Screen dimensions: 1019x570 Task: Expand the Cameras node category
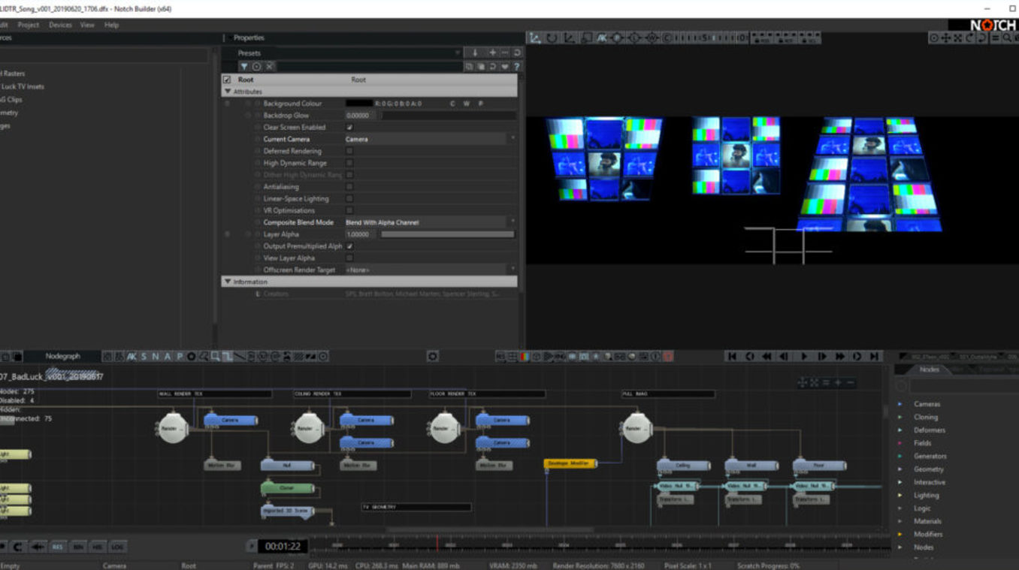[x=900, y=404]
